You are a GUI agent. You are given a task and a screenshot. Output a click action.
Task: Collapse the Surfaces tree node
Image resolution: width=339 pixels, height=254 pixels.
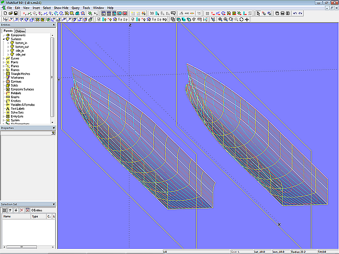pos(4,39)
